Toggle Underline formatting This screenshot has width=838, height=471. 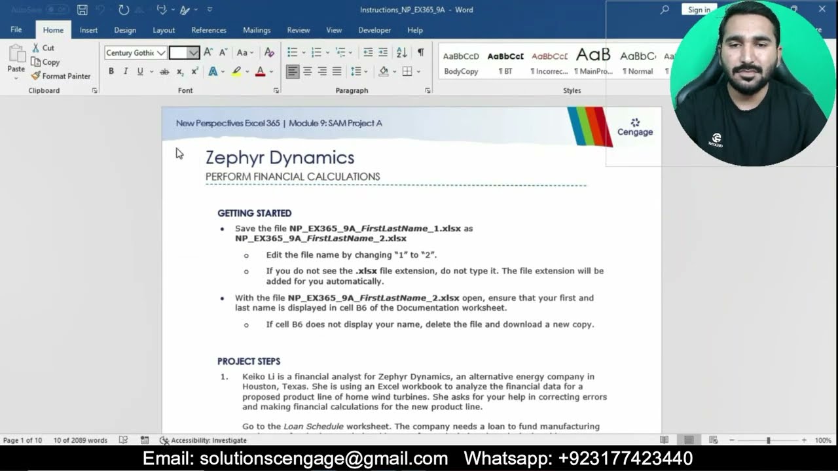[x=139, y=71]
